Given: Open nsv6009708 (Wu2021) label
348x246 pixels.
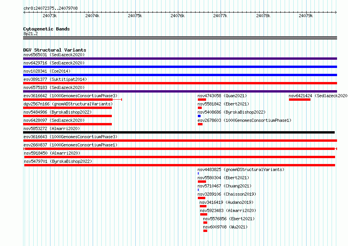Looking at the screenshot, I should [225, 227].
